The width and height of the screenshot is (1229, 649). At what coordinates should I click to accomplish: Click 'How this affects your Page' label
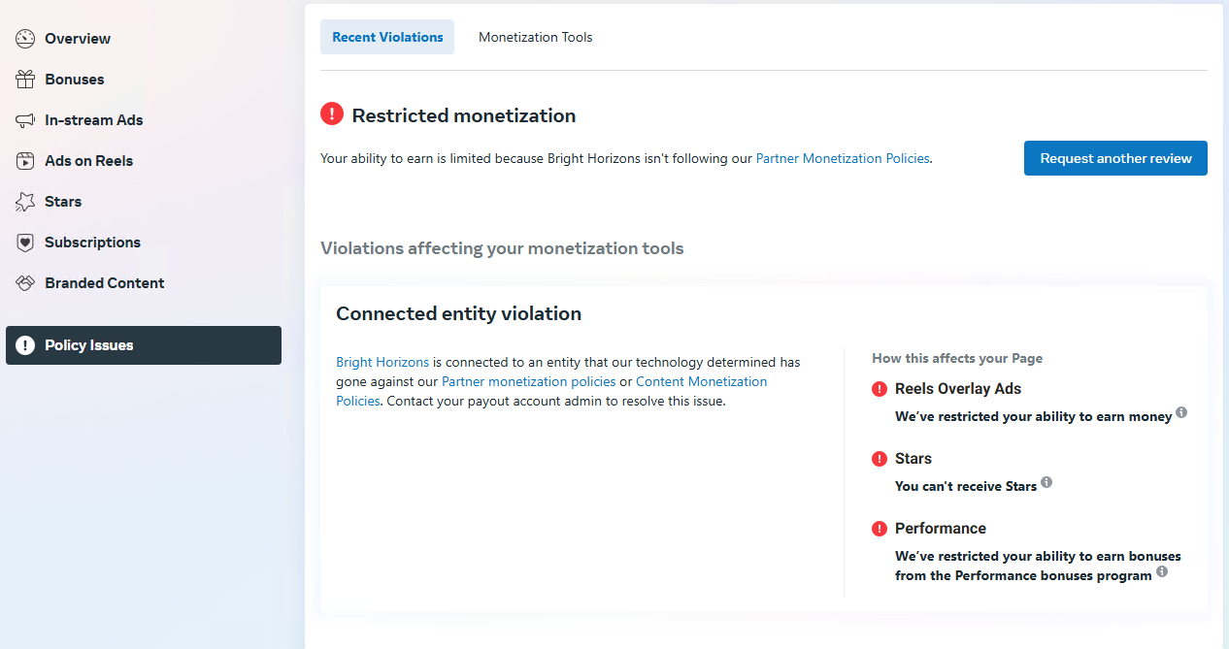[957, 358]
